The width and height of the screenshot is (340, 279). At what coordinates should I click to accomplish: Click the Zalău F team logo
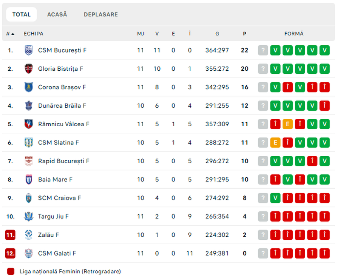(29, 235)
